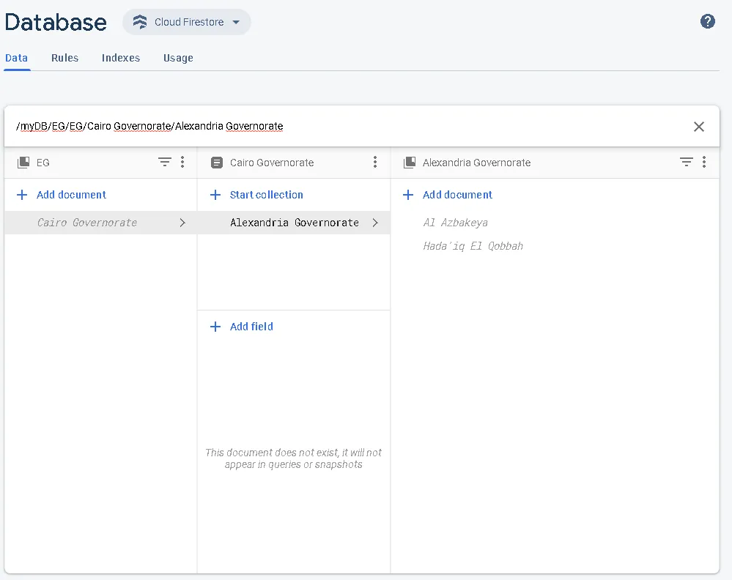The height and width of the screenshot is (580, 732).
Task: Filter the Alexandria Governorate collection
Action: (x=686, y=163)
